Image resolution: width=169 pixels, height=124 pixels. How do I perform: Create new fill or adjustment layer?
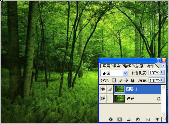point(138,119)
